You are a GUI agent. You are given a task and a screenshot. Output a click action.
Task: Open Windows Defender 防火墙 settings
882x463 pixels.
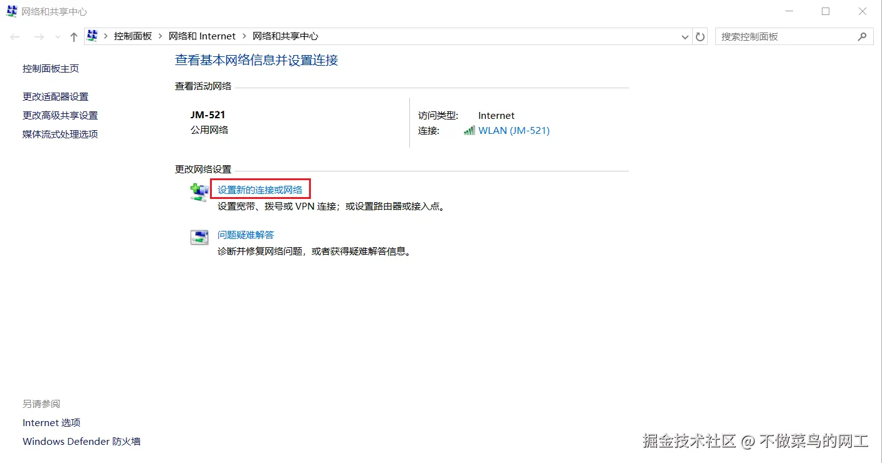(81, 441)
